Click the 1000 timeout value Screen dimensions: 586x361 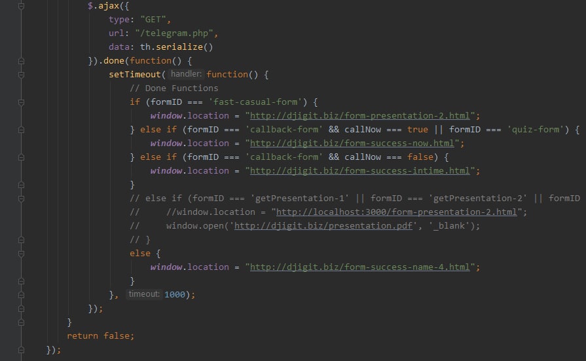175,295
